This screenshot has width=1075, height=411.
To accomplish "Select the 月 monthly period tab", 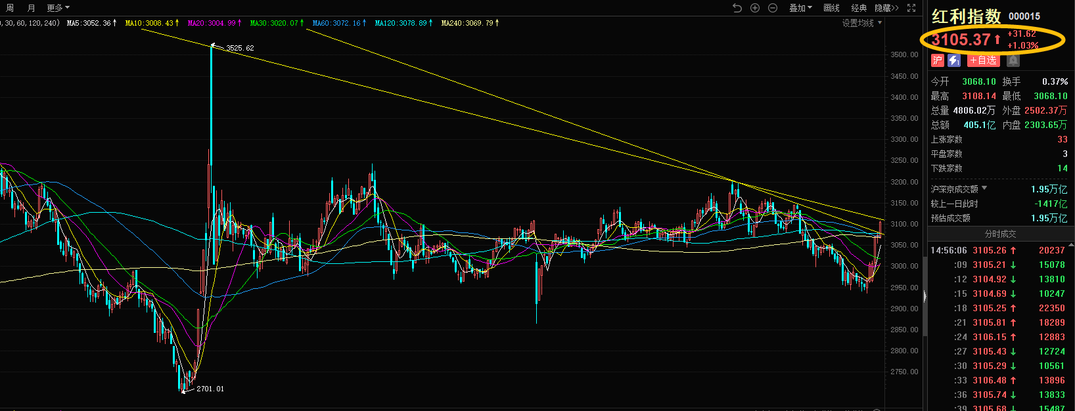I will pyautogui.click(x=31, y=8).
